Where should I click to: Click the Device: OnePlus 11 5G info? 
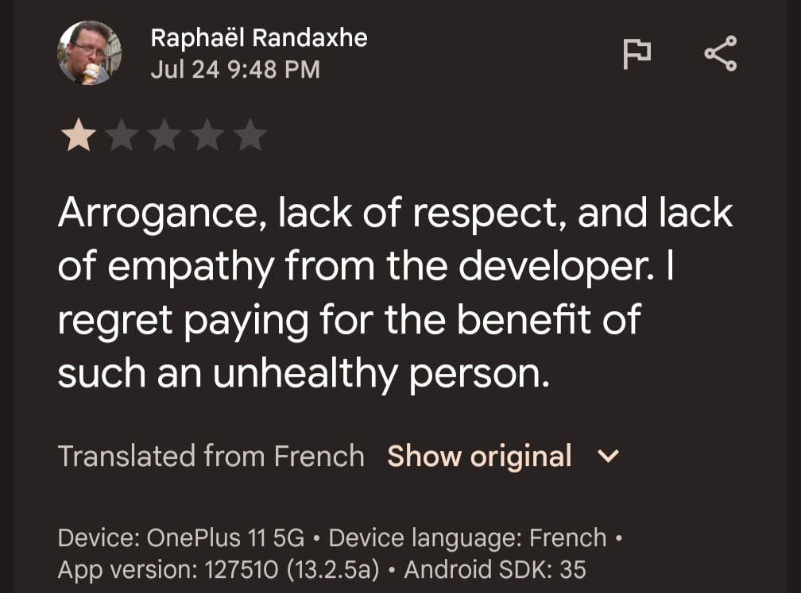pyautogui.click(x=181, y=538)
